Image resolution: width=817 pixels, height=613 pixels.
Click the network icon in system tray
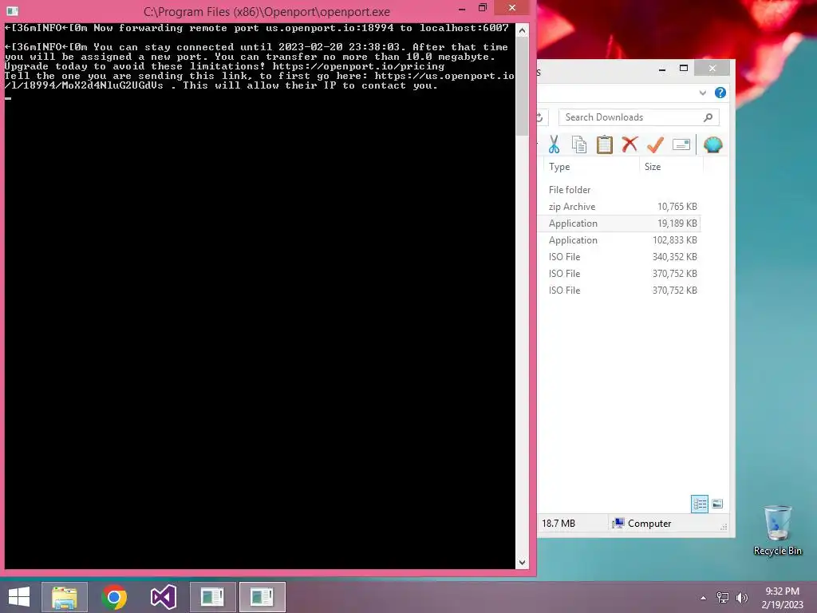[723, 598]
